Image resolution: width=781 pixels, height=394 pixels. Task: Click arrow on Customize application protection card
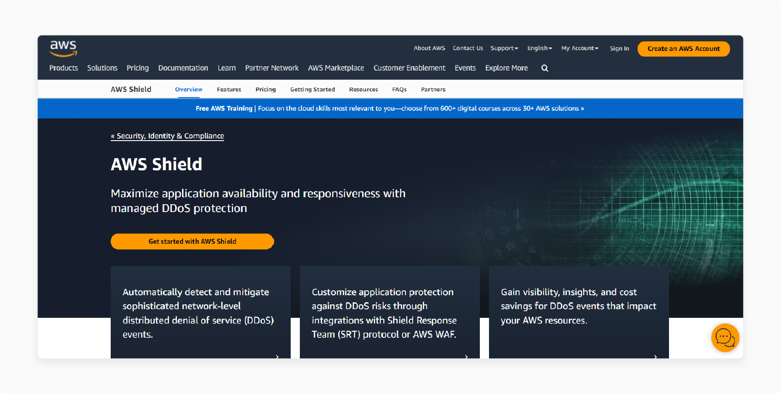[466, 356]
